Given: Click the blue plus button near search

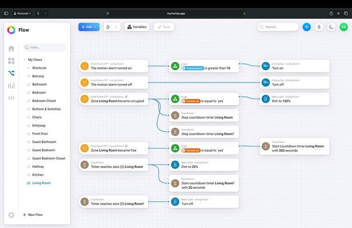Looking at the screenshot, I should coord(307,27).
